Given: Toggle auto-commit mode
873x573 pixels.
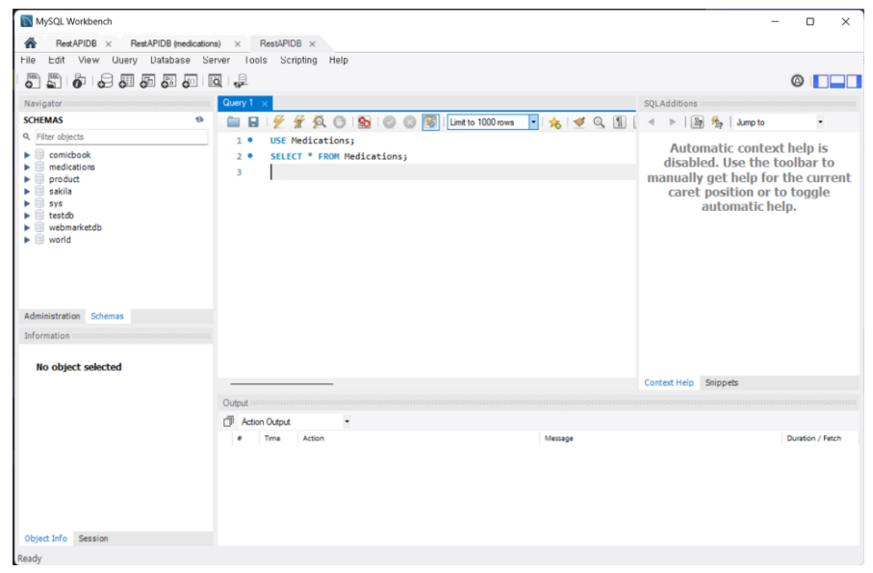Looking at the screenshot, I should point(430,122).
